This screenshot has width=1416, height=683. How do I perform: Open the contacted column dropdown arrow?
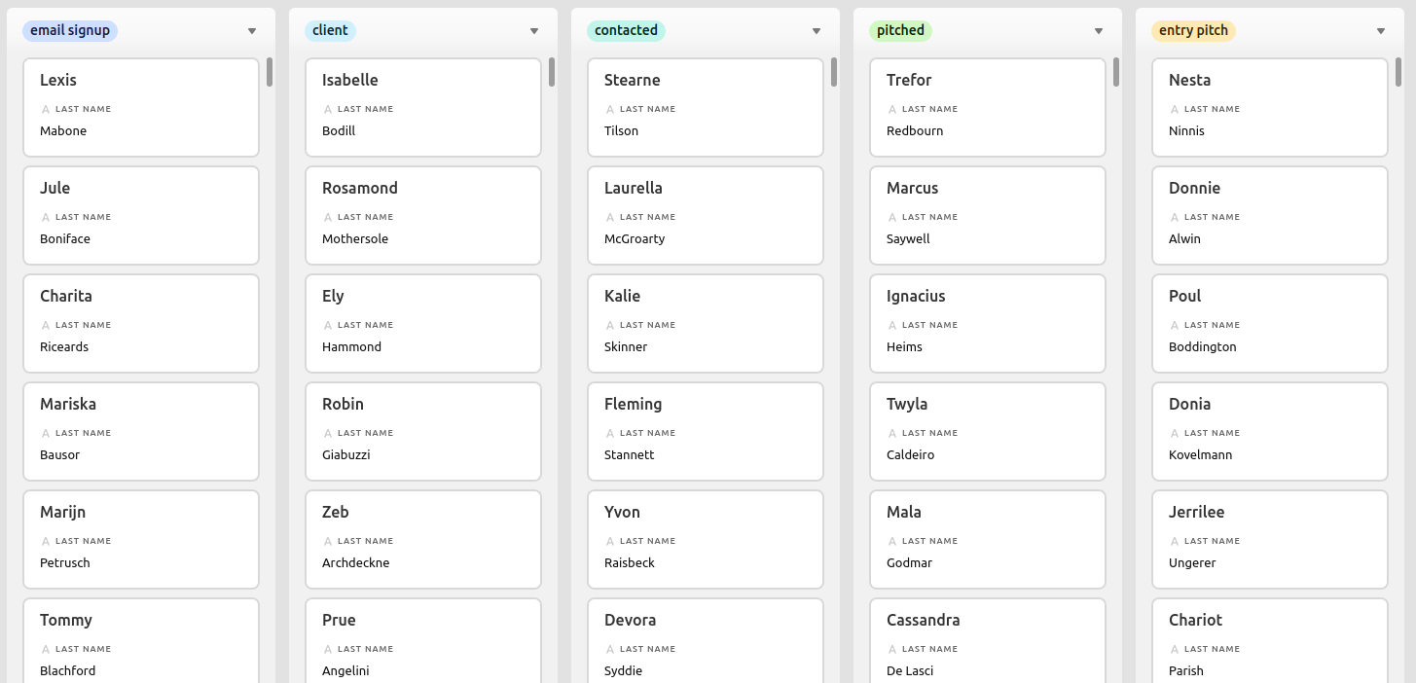tap(817, 31)
